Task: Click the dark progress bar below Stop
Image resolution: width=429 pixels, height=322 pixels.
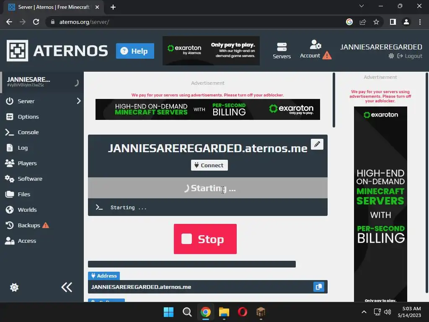Action: [192, 264]
